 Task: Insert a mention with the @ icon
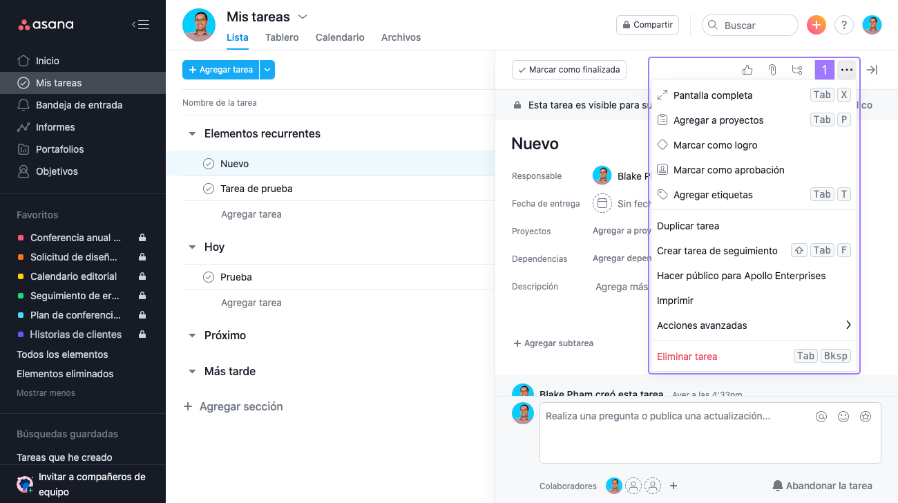821,417
